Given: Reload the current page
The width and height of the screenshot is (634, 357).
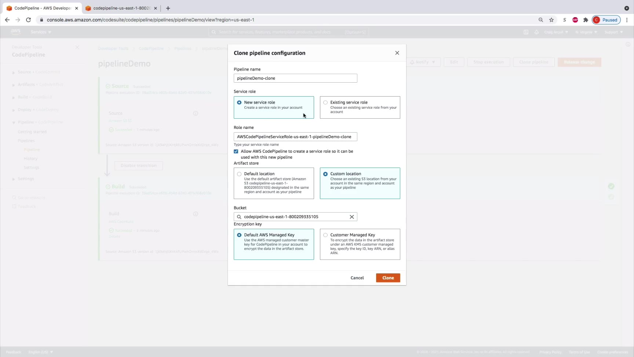Looking at the screenshot, I should (28, 20).
